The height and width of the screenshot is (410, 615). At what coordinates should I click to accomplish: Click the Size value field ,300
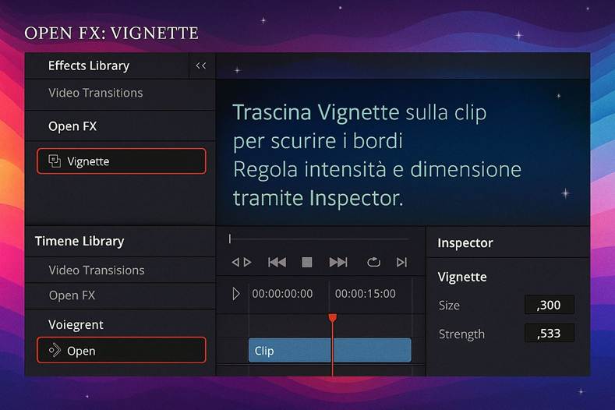pos(549,305)
